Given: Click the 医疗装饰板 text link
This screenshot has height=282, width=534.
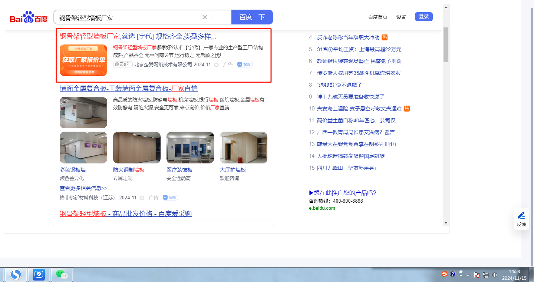Looking at the screenshot, I should coord(179,170).
